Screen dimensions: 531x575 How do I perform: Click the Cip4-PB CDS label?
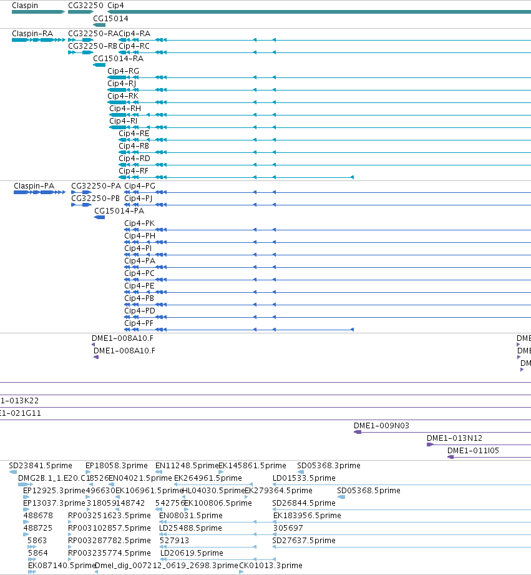coord(139,298)
